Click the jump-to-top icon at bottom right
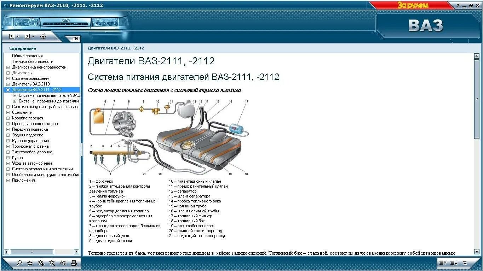483x271 pixels. (465, 263)
